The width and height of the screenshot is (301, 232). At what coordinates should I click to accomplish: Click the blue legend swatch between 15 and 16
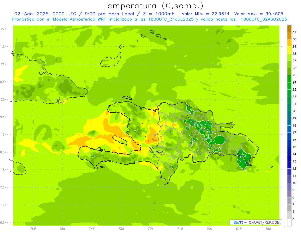click(x=289, y=143)
